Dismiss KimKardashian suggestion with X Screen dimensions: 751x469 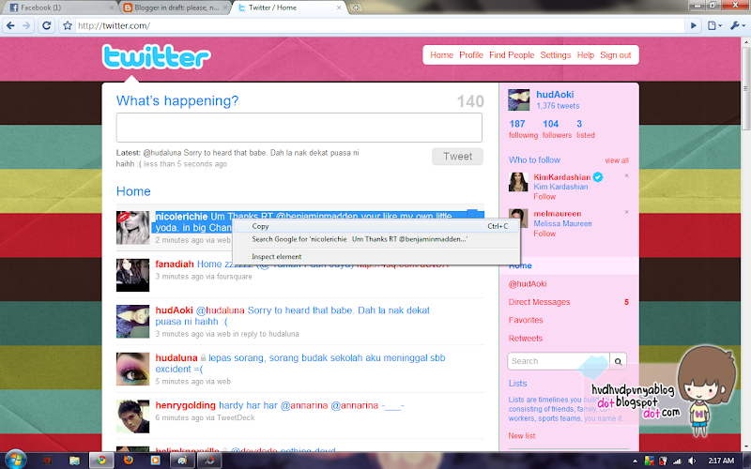626,175
